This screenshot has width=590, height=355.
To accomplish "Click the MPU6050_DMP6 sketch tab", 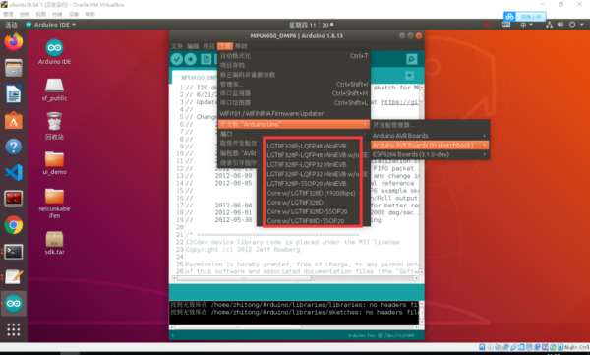I will (x=196, y=77).
